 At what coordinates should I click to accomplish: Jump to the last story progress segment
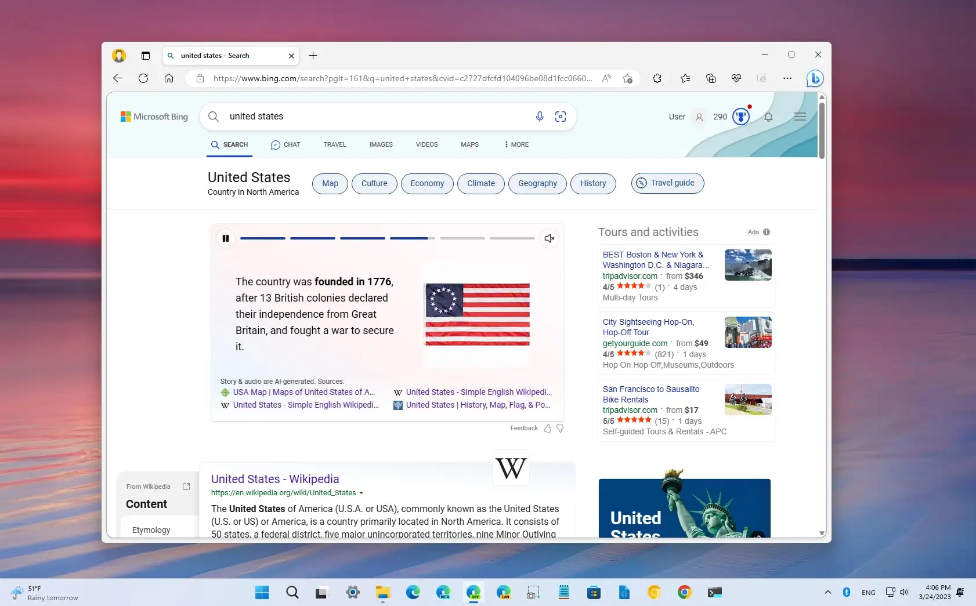point(512,238)
